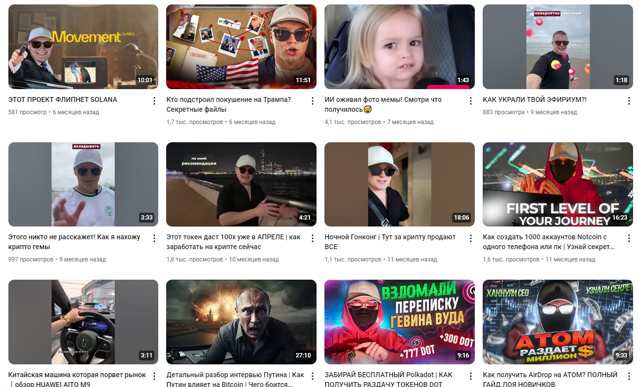
Task: Open title "ИИ оживил фото мемы! Смотри что получилось"
Action: (x=383, y=104)
